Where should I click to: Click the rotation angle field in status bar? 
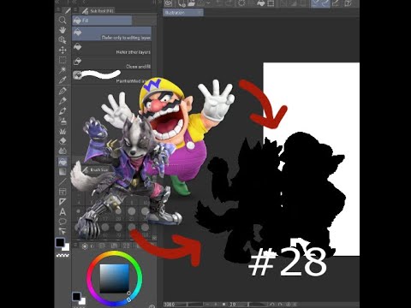coord(239,305)
